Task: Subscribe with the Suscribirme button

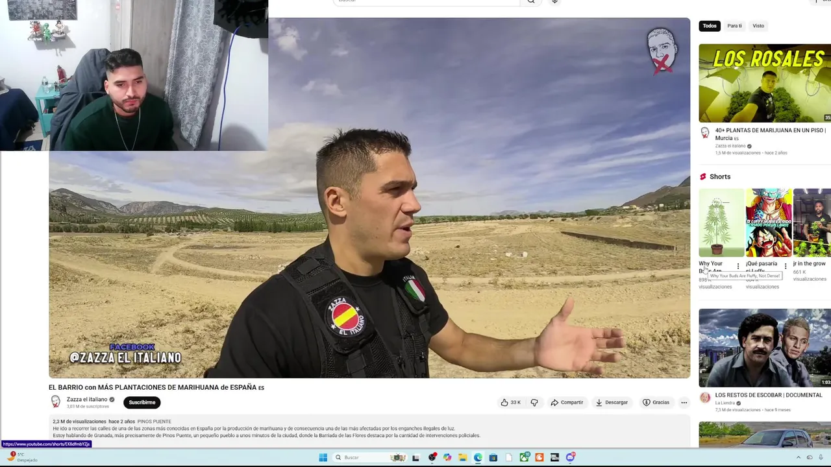Action: coord(142,402)
